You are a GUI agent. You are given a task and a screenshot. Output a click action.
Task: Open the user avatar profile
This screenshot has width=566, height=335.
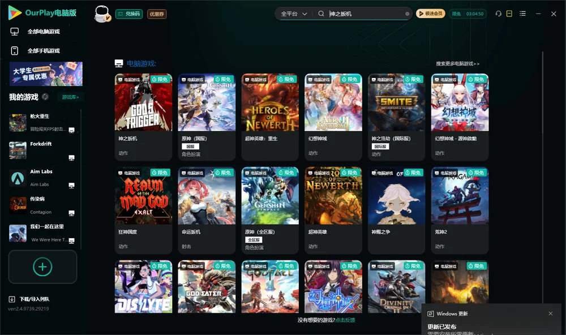[x=102, y=14]
